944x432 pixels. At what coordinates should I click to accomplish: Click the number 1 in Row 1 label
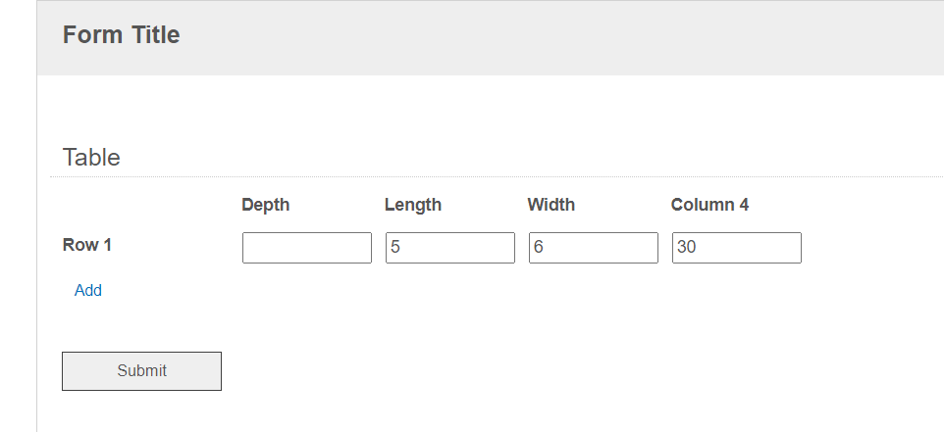[x=107, y=245]
